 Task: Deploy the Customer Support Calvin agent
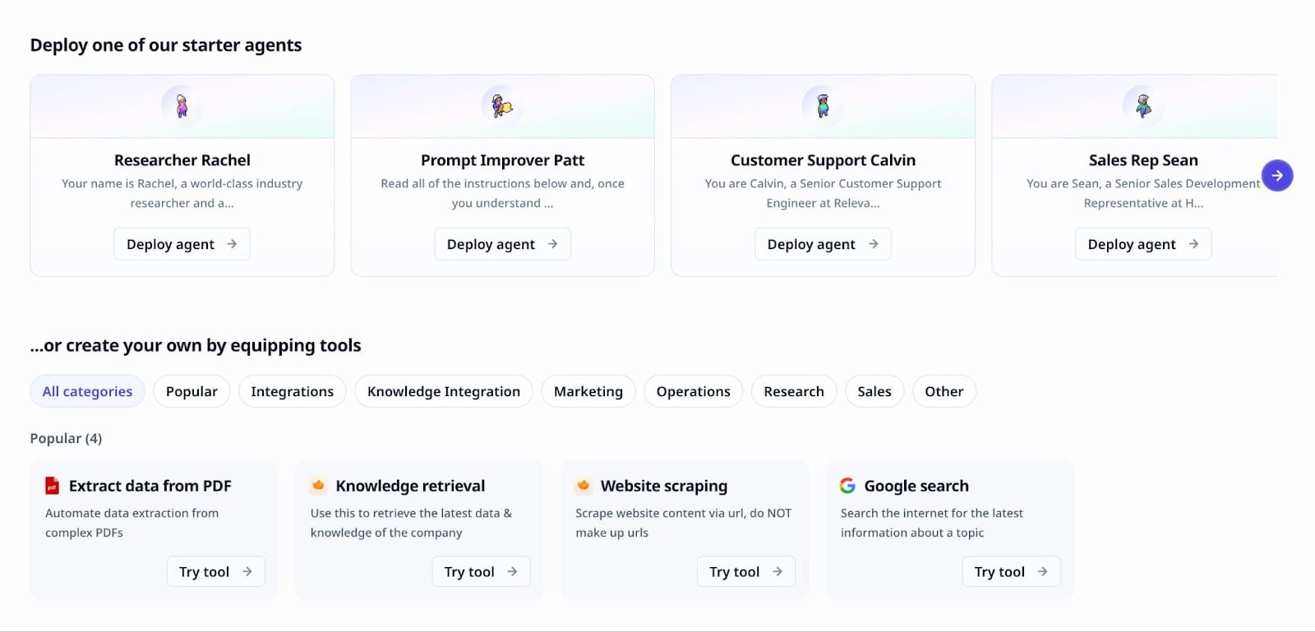[823, 244]
